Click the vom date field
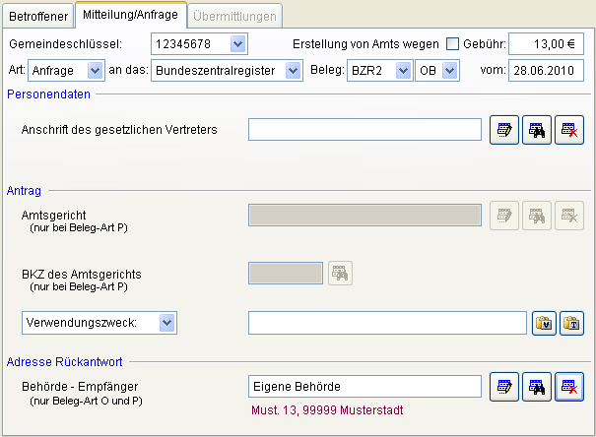 click(546, 71)
